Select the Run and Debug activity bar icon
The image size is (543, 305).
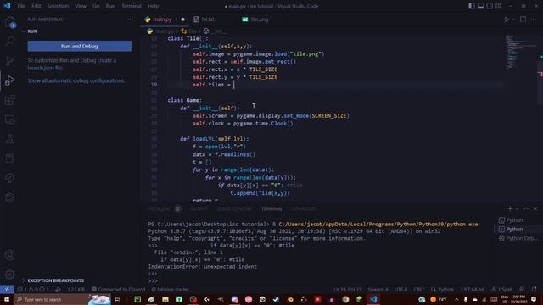9,80
